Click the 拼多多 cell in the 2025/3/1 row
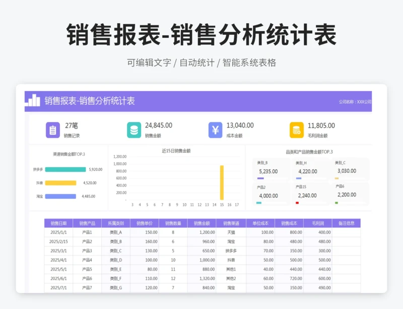 231,251
